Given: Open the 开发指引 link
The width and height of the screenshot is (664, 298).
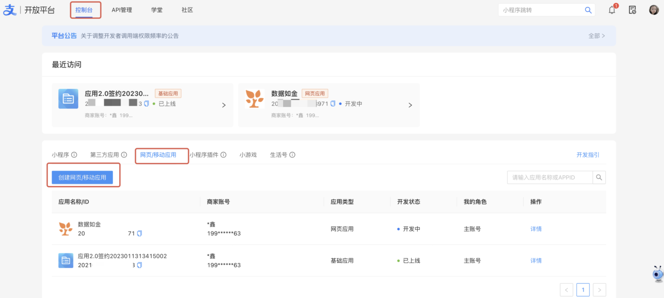Looking at the screenshot, I should 588,155.
